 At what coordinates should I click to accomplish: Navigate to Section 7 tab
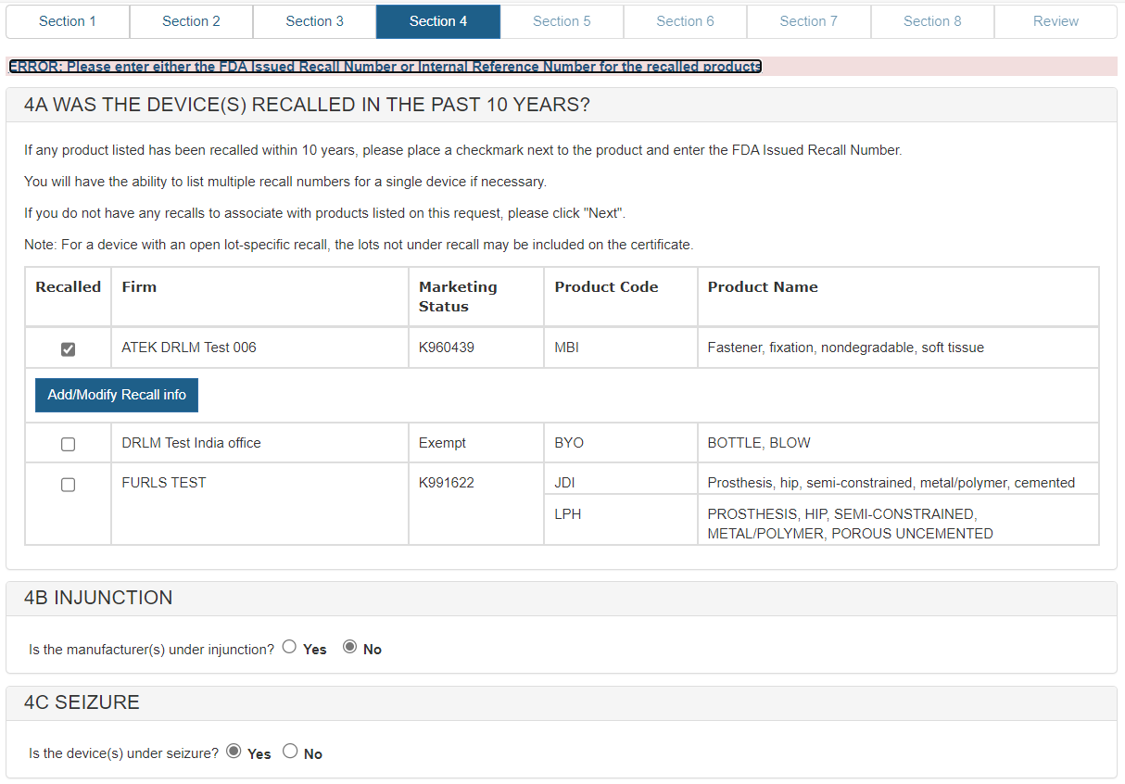[x=808, y=21]
